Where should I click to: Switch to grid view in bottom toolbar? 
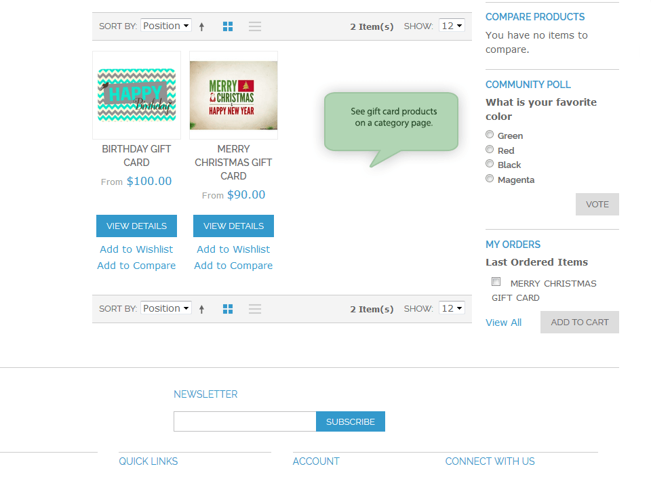pos(228,308)
